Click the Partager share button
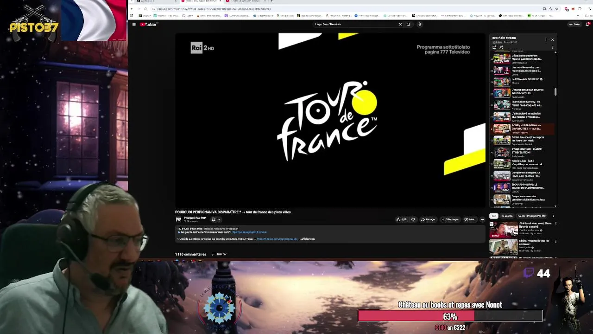This screenshot has width=593, height=334. click(428, 219)
